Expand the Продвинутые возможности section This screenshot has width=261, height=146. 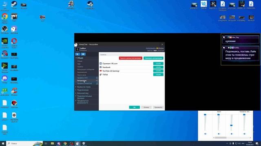83,102
